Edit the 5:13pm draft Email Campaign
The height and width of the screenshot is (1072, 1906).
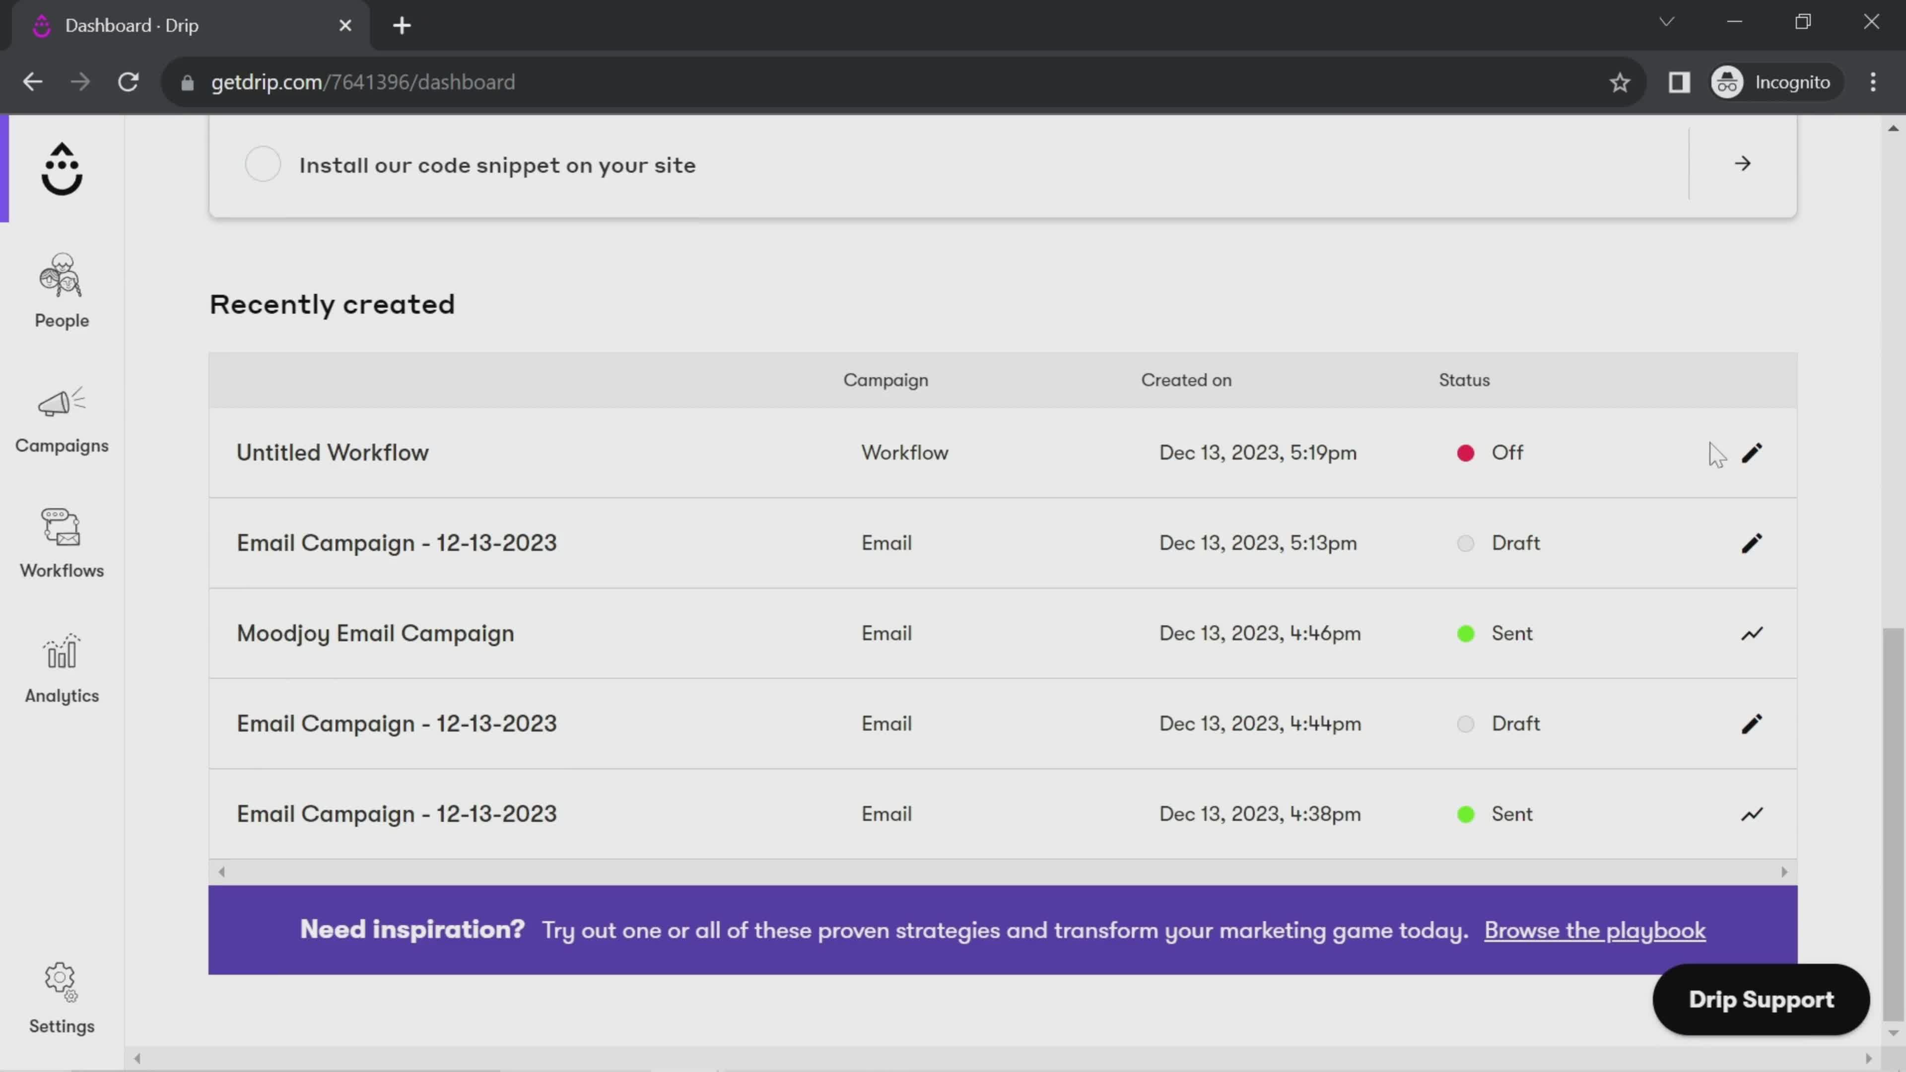tap(1751, 543)
